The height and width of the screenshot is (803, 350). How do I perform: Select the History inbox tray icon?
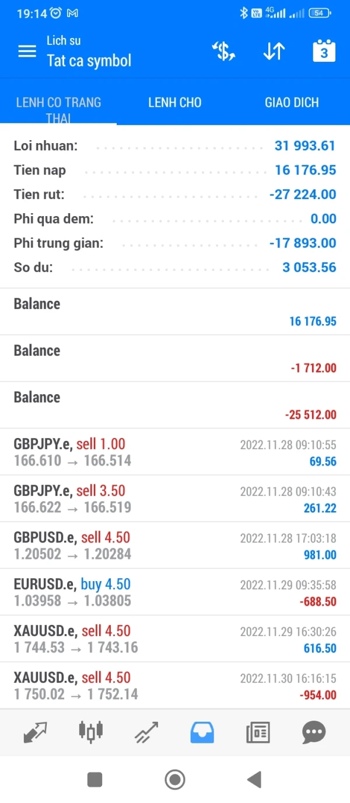(x=202, y=732)
